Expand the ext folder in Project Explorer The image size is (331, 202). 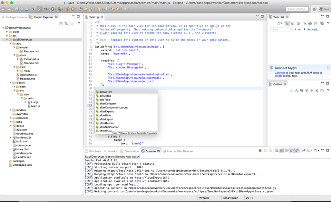click(x=7, y=36)
